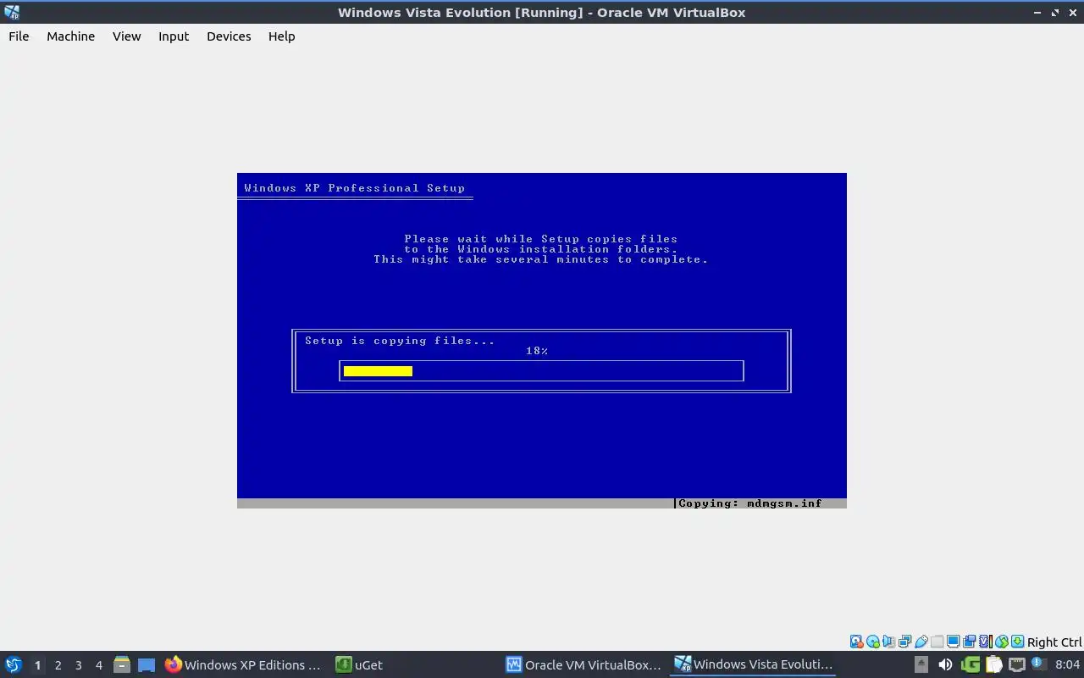This screenshot has width=1084, height=678.
Task: Click the Setup is copying files label
Action: (x=400, y=341)
